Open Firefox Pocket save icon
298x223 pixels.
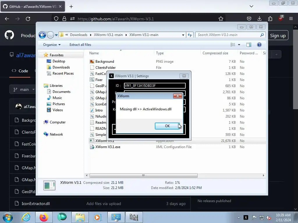coord(249,19)
